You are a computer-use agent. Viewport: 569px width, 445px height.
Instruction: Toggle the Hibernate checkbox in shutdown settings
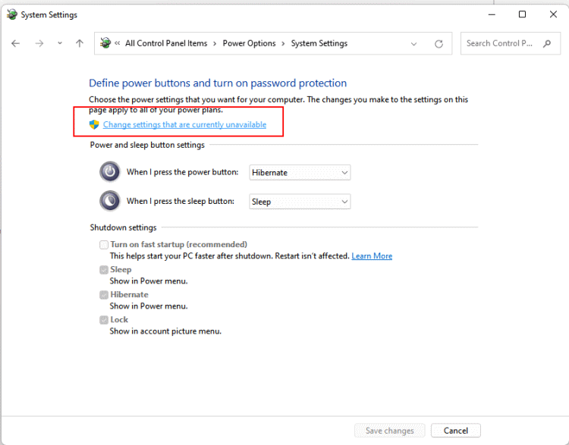pos(103,295)
